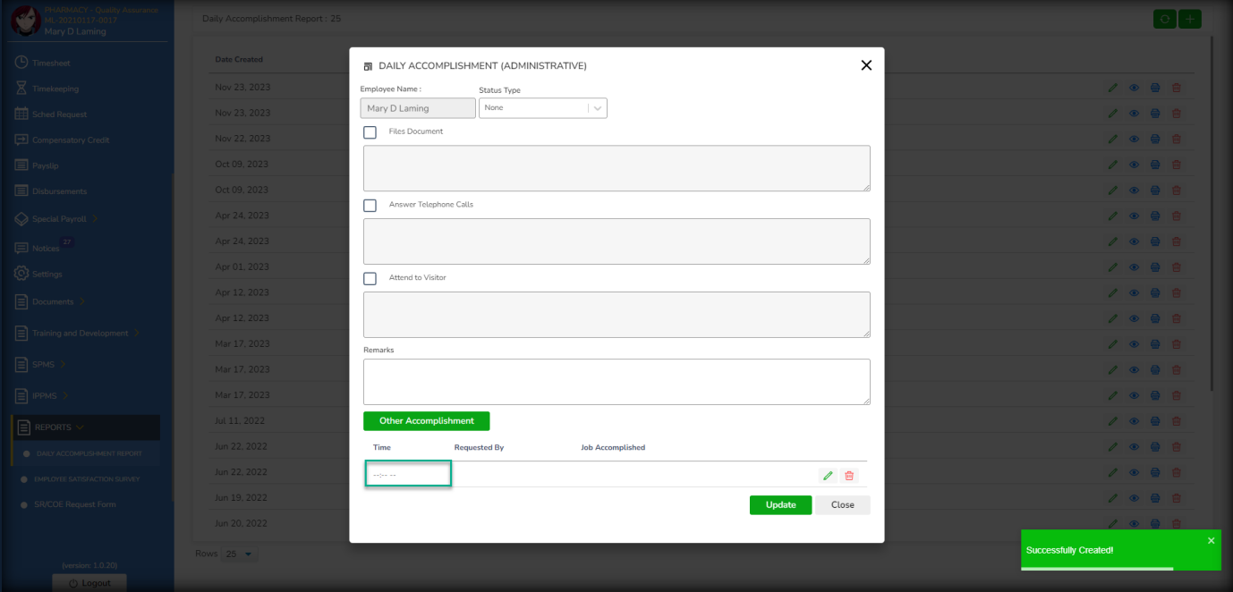Close the Daily Accomplishment dialog with X
Screen dimensions: 1233x592
(865, 65)
